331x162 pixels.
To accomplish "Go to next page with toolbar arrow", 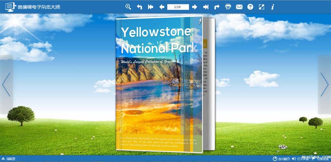I will pos(195,7).
